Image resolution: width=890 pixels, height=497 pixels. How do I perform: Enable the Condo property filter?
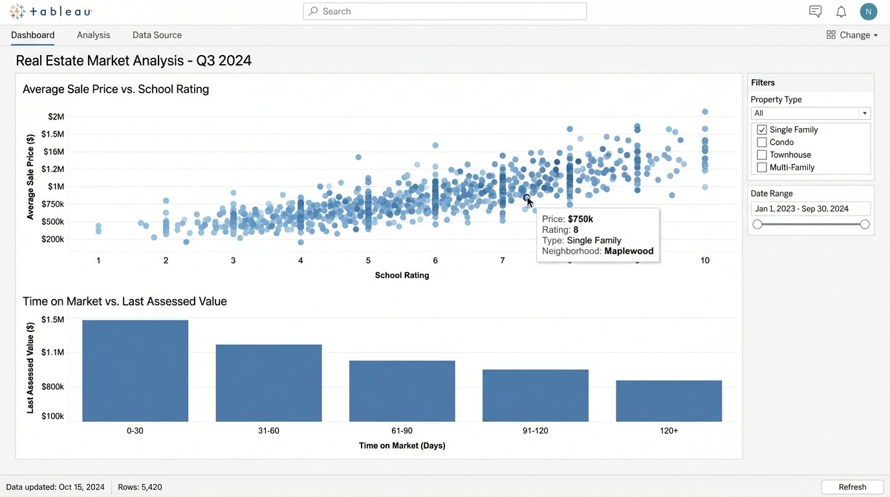[761, 142]
